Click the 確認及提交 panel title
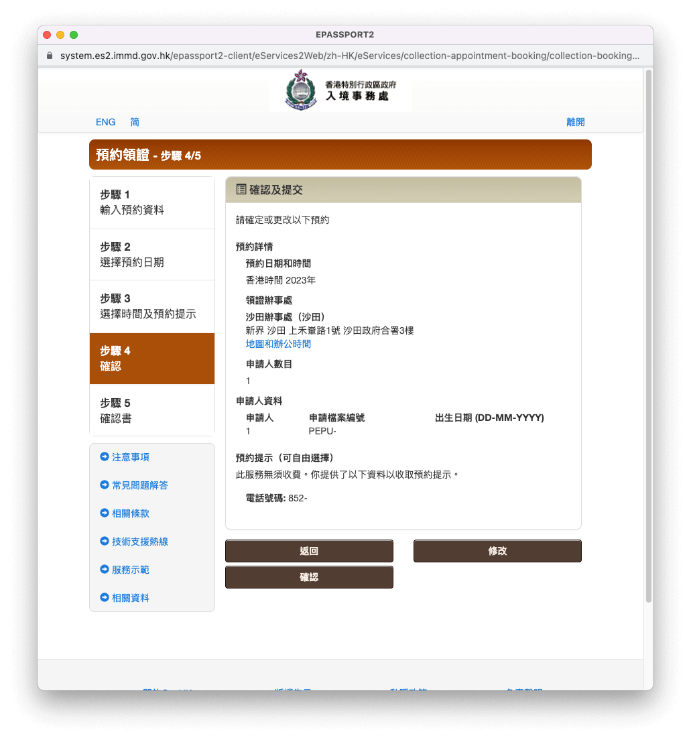 pyautogui.click(x=275, y=190)
